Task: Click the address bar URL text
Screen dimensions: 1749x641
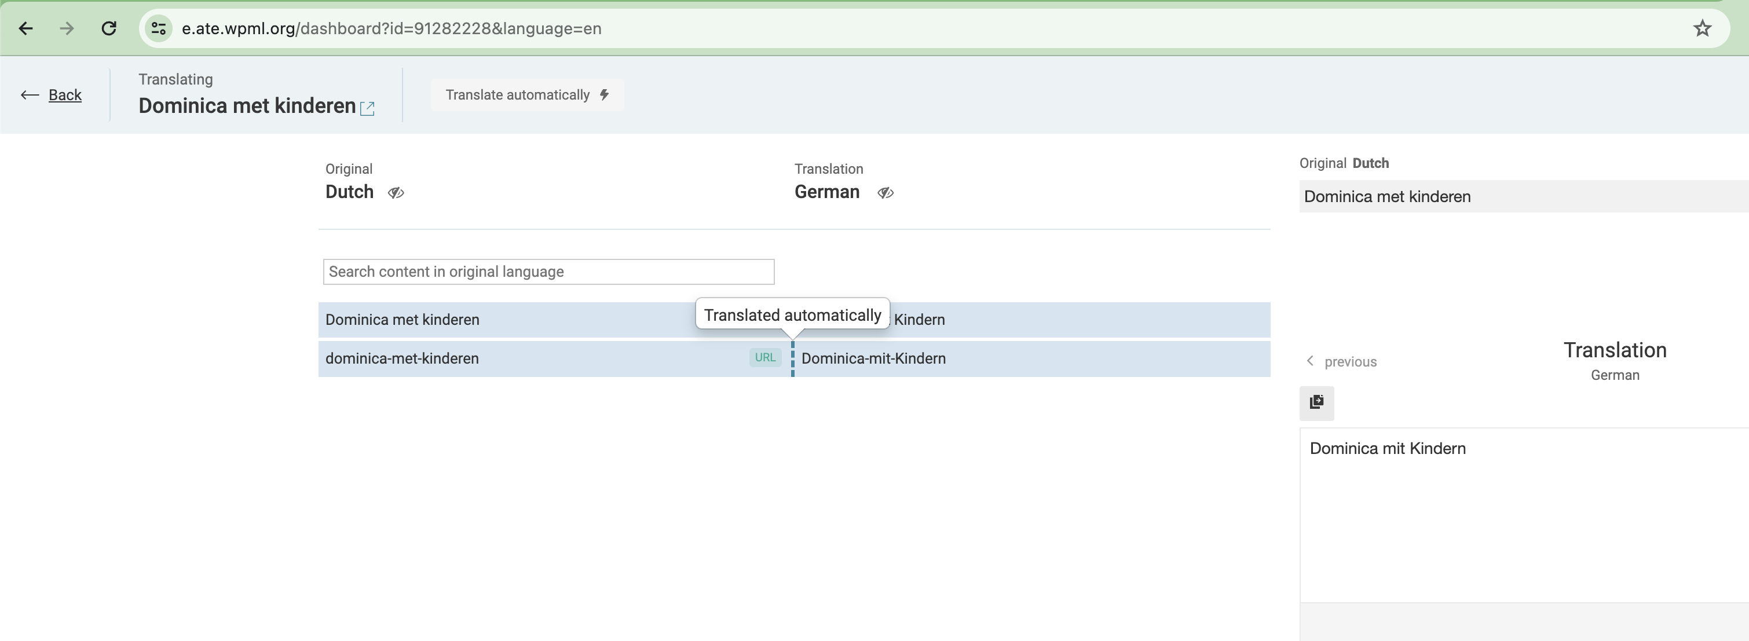Action: 391,28
